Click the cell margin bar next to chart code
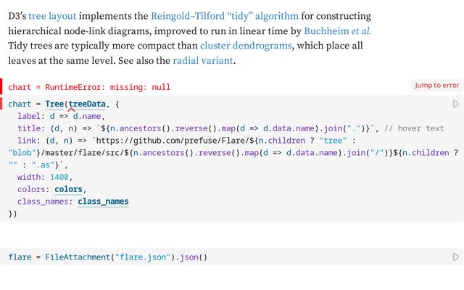This screenshot has height=290, width=464. coord(1,104)
